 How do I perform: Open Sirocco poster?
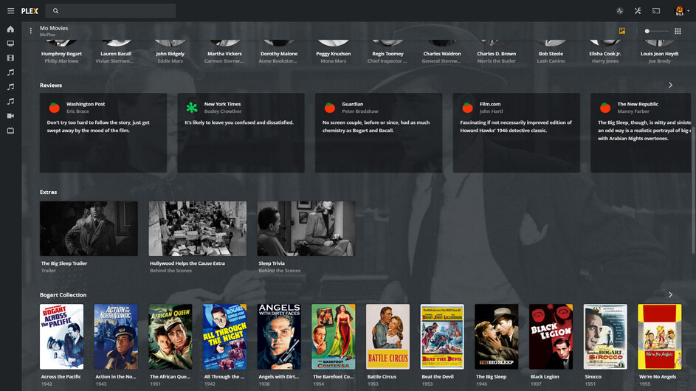click(x=605, y=336)
